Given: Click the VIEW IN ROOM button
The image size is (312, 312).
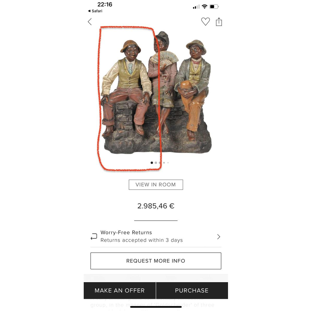Looking at the screenshot, I should (x=156, y=185).
